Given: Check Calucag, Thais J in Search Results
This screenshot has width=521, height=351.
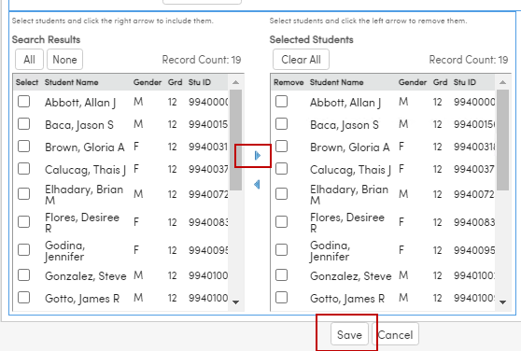Looking at the screenshot, I should (24, 169).
